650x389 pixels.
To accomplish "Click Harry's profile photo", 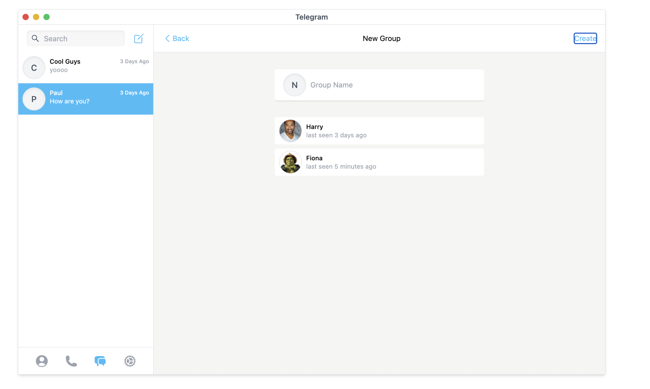I will [x=290, y=131].
